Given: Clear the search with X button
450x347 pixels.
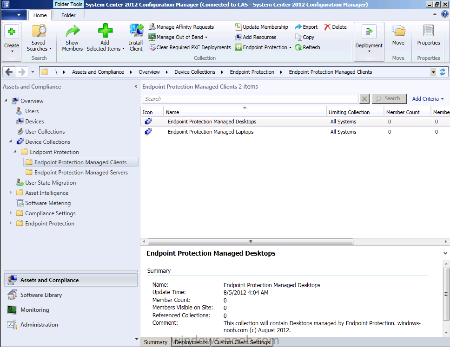Looking at the screenshot, I should point(364,99).
